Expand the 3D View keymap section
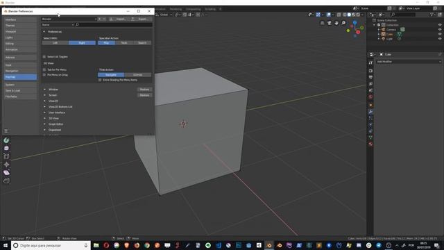Screen dimensions: 444x250 click(44, 118)
